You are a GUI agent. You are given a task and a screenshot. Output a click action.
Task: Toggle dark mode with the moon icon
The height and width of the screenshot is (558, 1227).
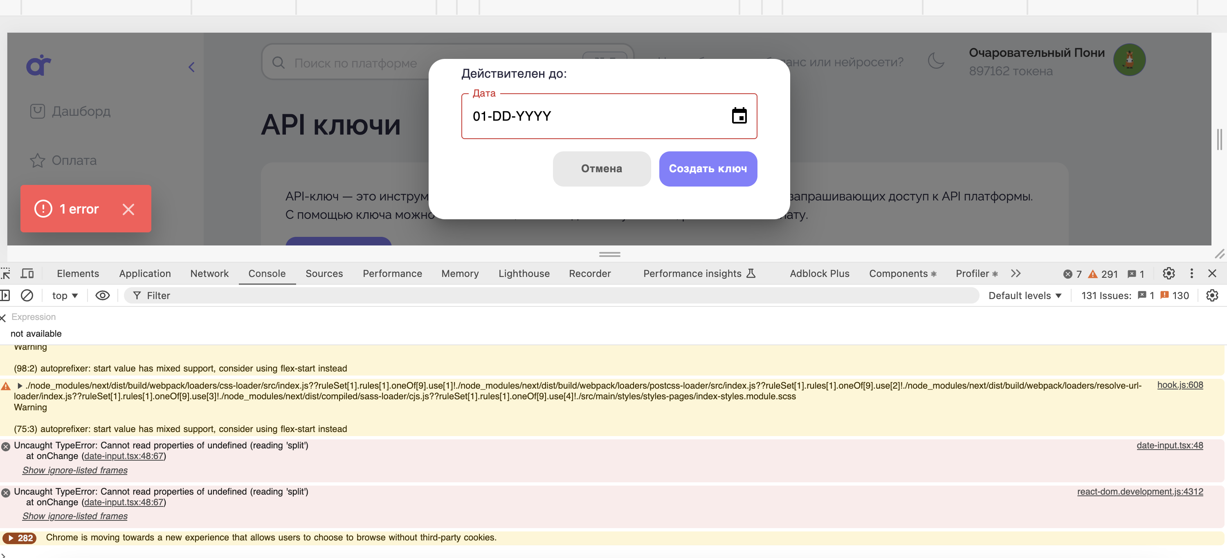(936, 61)
